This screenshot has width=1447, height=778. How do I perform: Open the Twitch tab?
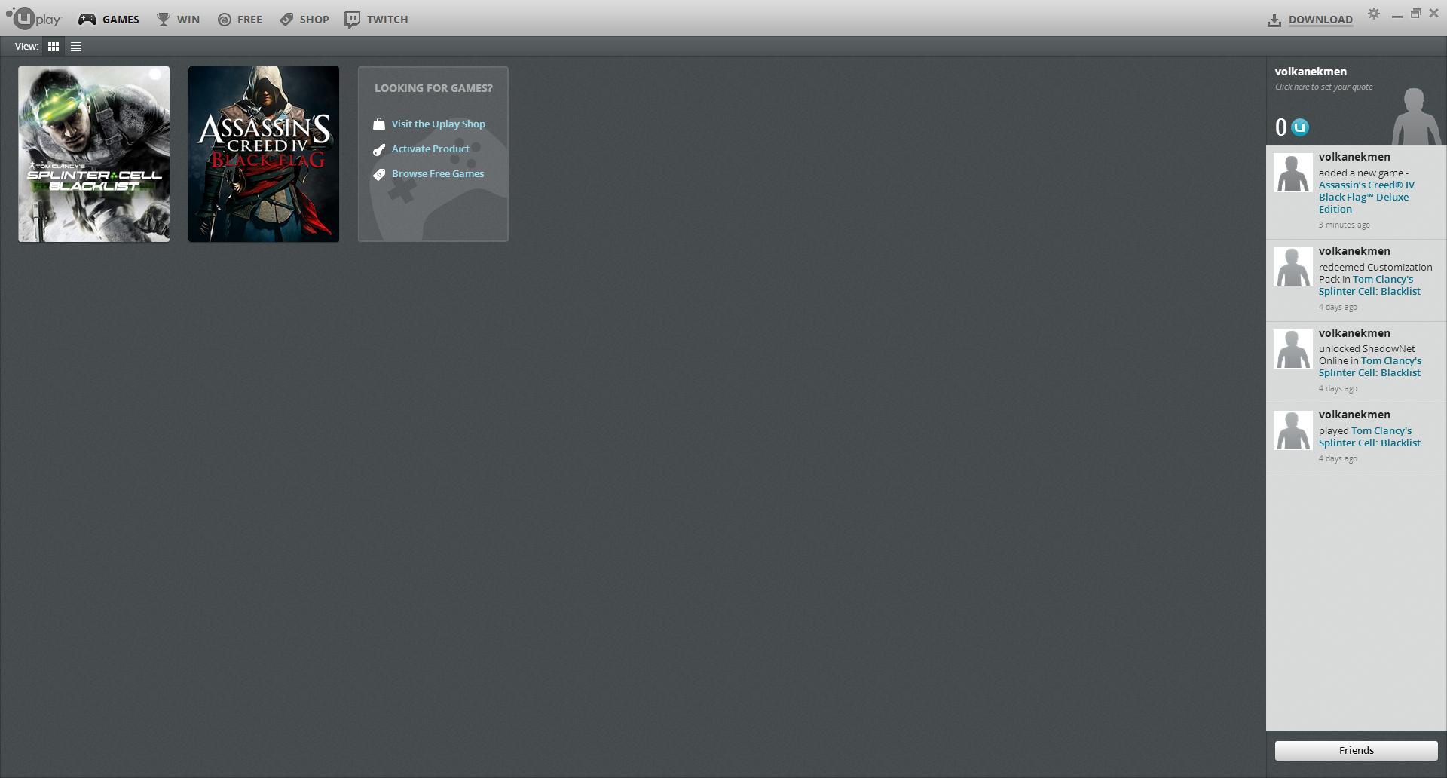click(x=376, y=20)
